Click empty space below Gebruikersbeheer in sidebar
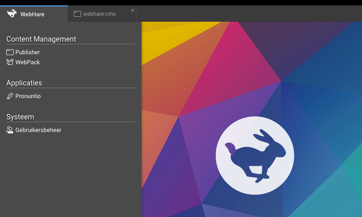Screen dimensions: 362x217 click(68, 176)
